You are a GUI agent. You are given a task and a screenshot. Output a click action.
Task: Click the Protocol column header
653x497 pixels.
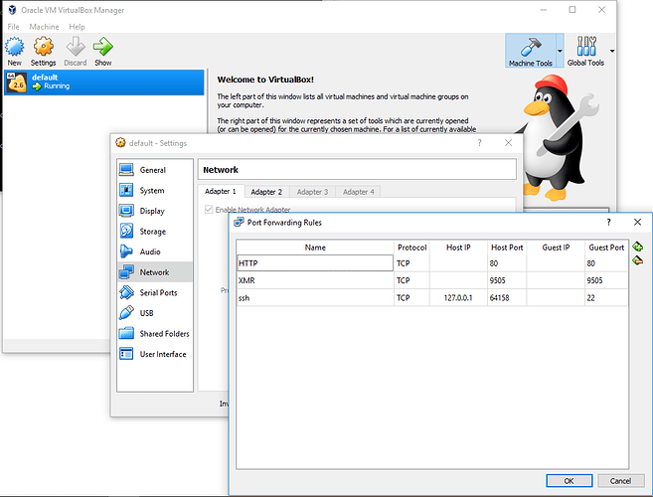pos(411,248)
